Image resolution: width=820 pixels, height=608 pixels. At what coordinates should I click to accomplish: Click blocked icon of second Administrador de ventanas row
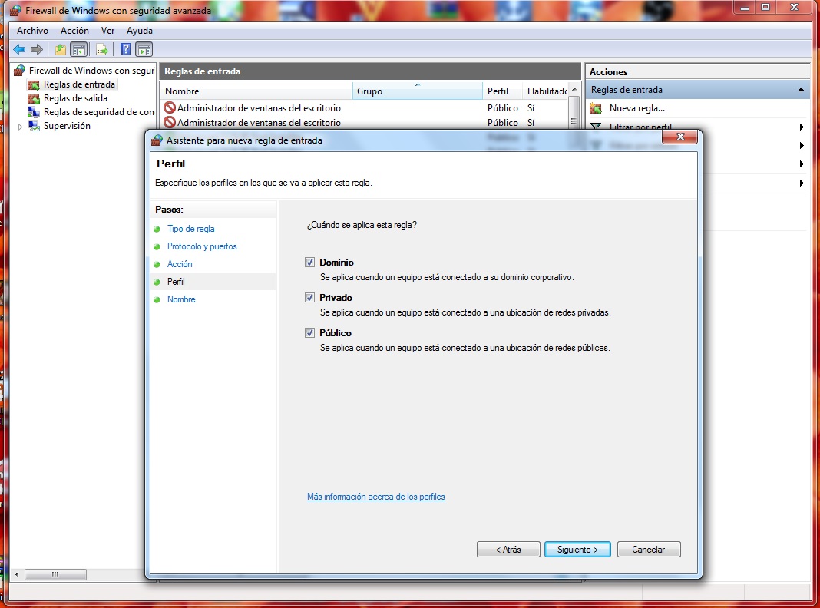[170, 122]
